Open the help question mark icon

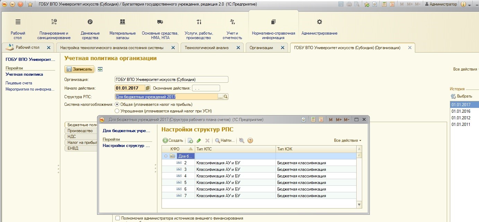[250, 140]
